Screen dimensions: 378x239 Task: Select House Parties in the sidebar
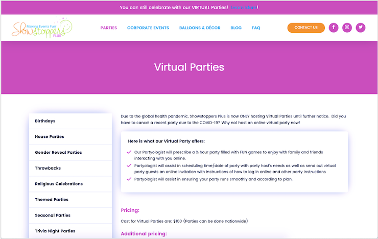70,136
